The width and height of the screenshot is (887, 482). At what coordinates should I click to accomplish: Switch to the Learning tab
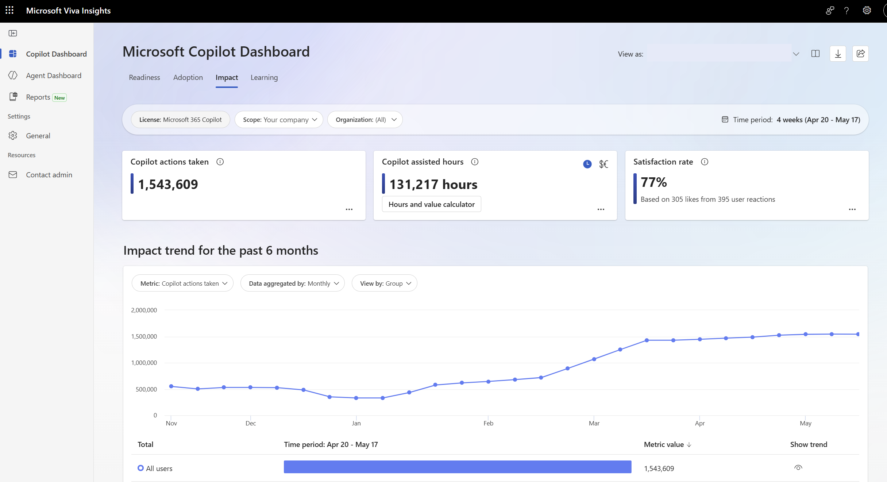(x=264, y=77)
